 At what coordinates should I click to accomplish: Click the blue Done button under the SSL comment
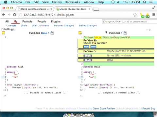click(93, 46)
